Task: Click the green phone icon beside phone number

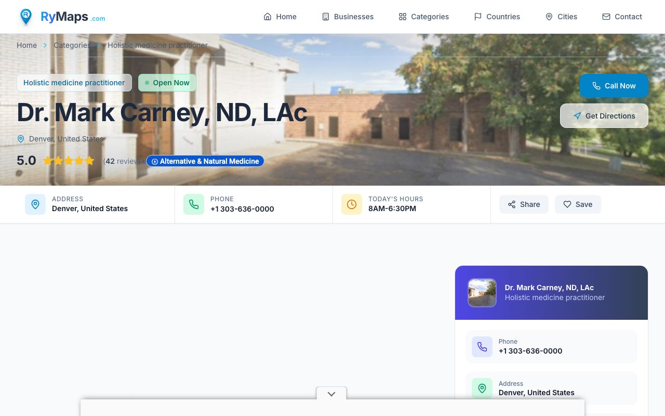Action: 194,204
